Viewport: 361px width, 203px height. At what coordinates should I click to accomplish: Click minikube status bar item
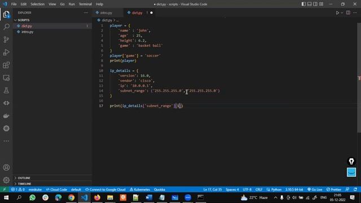(35, 189)
